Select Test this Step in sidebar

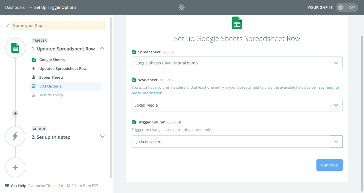[51, 95]
